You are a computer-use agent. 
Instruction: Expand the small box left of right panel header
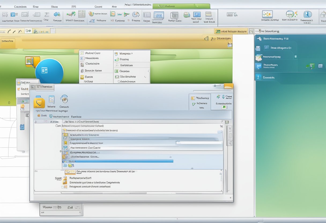[x=251, y=32]
